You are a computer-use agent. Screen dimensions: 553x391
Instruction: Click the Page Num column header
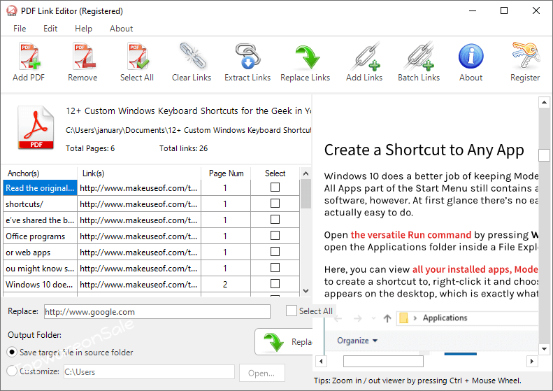click(x=226, y=173)
